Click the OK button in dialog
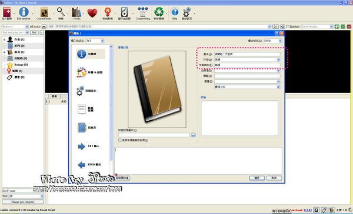This screenshot has height=214, width=353. 257,178
